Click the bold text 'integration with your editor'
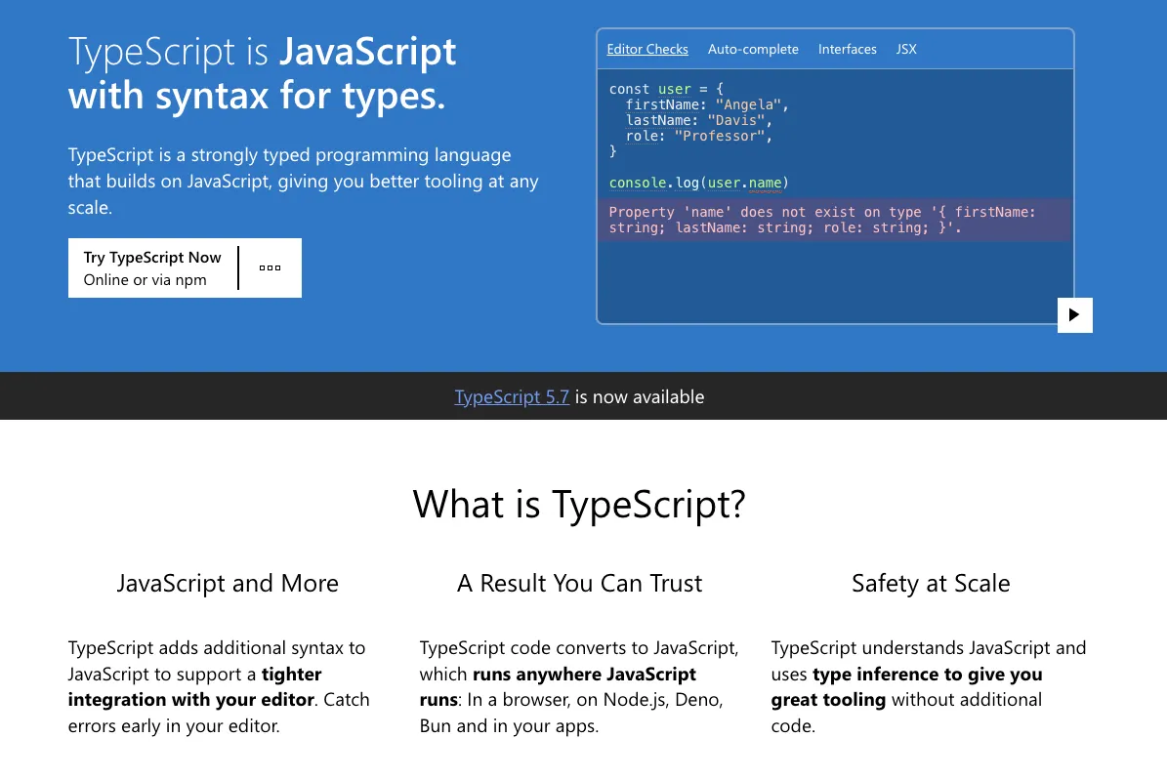Viewport: 1167px width, 779px height. pyautogui.click(x=190, y=699)
